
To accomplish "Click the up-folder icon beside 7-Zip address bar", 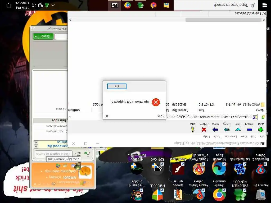I will coord(263,117).
